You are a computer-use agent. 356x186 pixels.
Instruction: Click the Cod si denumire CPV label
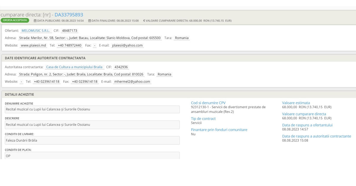[x=208, y=103]
